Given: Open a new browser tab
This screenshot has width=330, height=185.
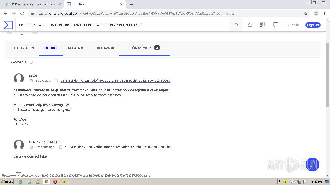Looking at the screenshot, I should click(x=131, y=4).
